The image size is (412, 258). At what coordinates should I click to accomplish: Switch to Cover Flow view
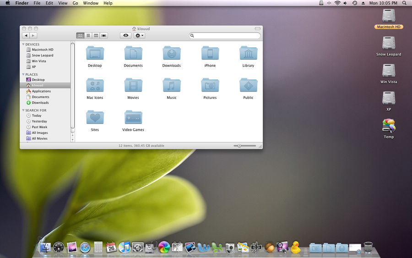pos(104,35)
